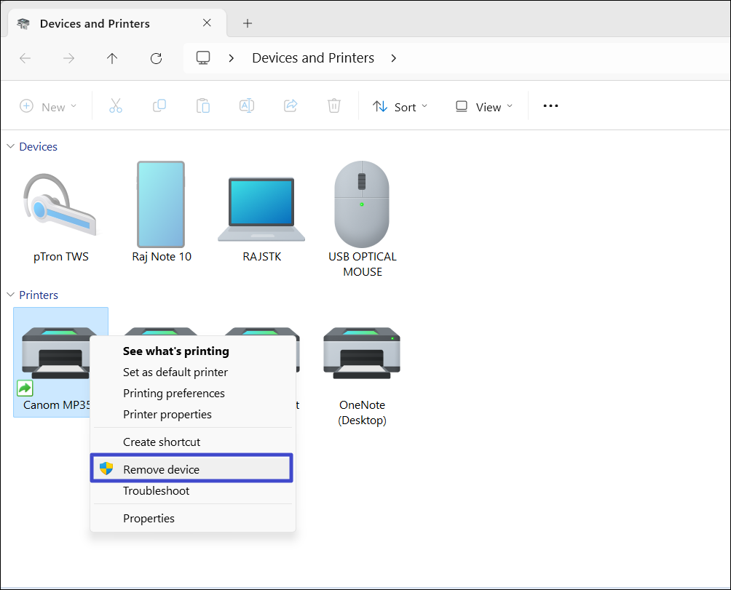731x590 pixels.
Task: Select the RAJSTK laptop device icon
Action: click(x=261, y=209)
